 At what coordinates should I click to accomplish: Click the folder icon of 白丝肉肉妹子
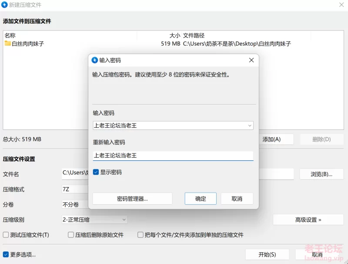click(7, 44)
